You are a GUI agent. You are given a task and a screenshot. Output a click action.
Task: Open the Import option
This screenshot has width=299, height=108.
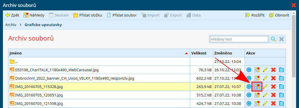coord(151,15)
